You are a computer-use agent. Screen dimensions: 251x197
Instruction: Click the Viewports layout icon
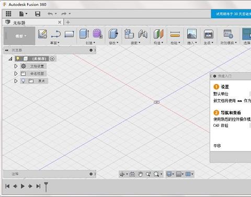188,174
